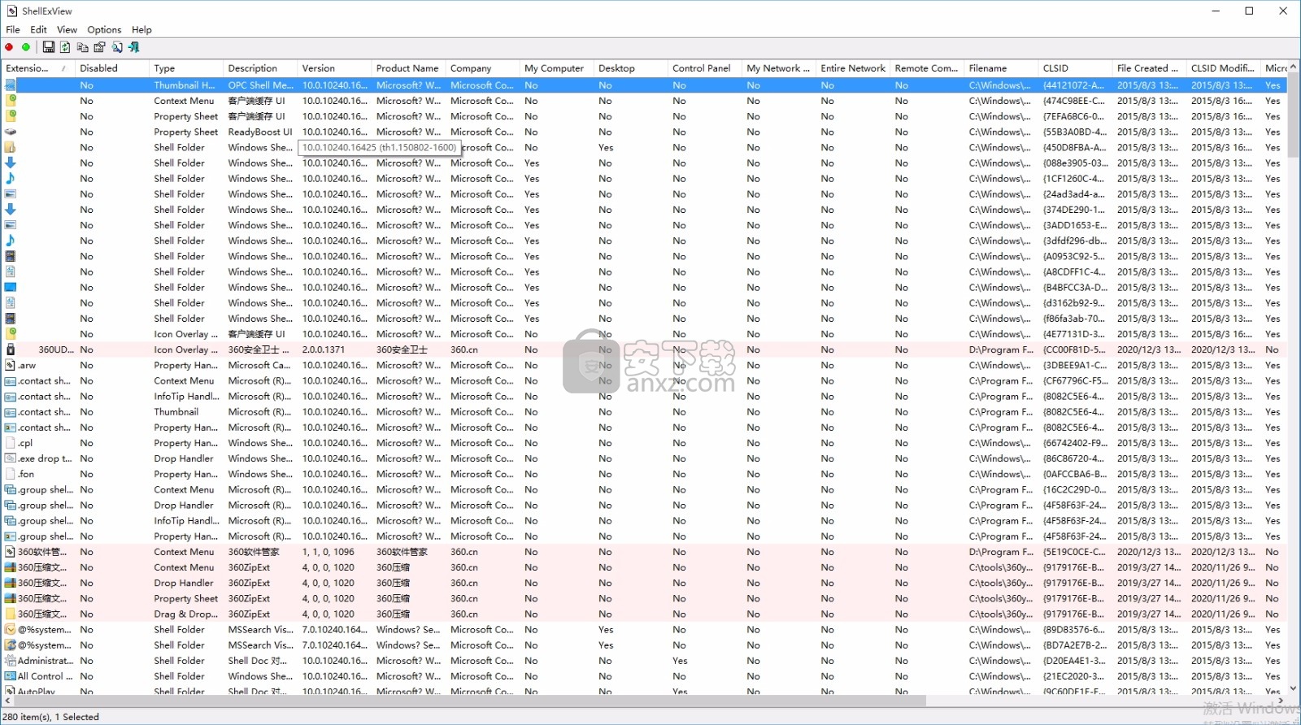Click horizontal scrollbar left arrow
The width and height of the screenshot is (1301, 725).
pos(7,701)
